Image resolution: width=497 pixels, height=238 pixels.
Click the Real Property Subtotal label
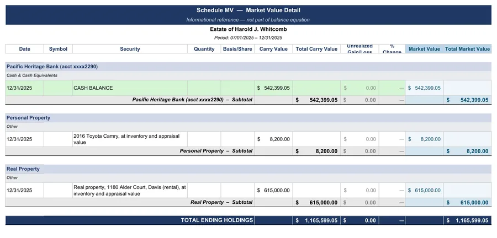pos(221,202)
